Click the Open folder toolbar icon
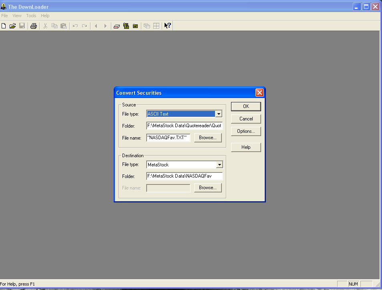This screenshot has width=382, height=290. [13, 26]
